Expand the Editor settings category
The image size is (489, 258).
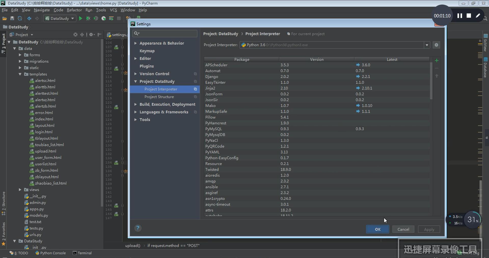click(135, 59)
